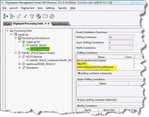Click the funnel filter toolbar icon
Screen dimensions: 149x117
point(32,16)
